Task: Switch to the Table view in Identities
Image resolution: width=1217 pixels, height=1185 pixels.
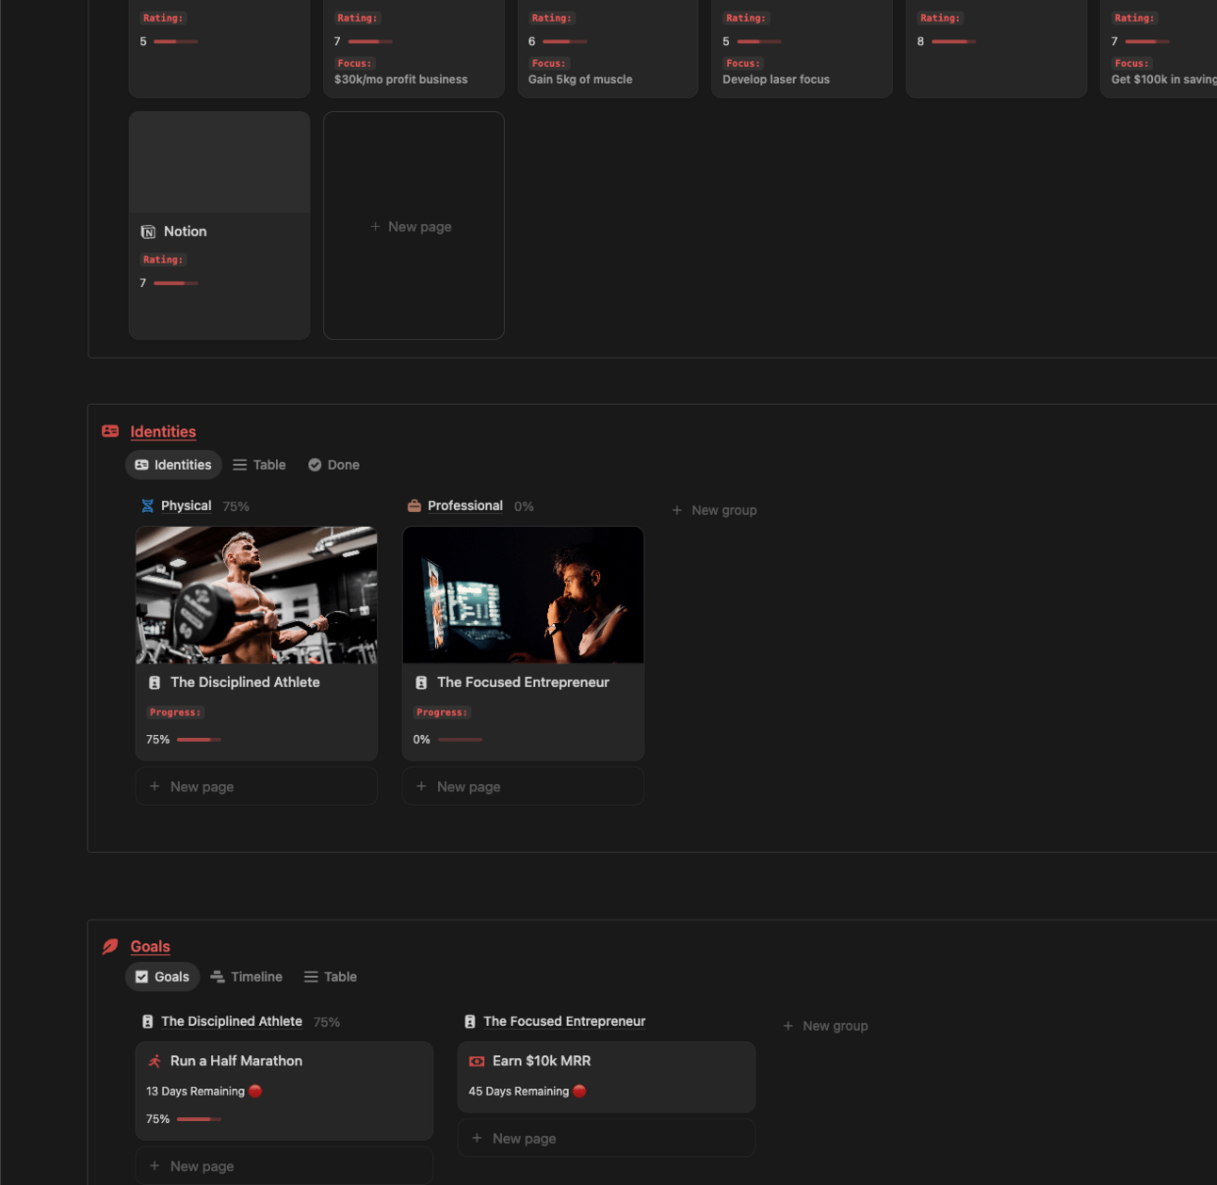Action: (x=259, y=465)
